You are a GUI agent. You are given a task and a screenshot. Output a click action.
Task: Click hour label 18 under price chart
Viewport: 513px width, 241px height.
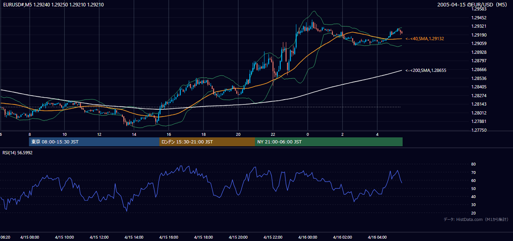point(204,134)
